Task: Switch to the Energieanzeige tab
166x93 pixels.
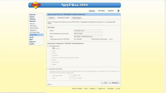Action: (x=77, y=18)
